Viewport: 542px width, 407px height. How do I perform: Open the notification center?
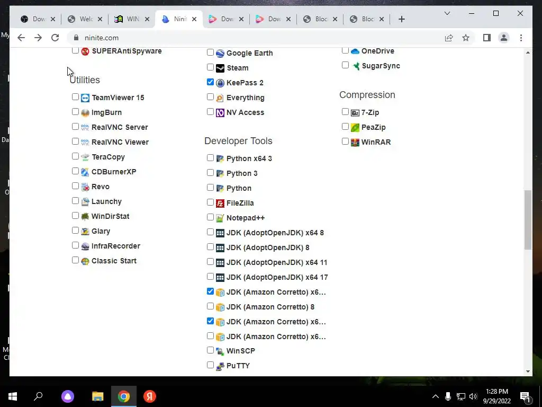[x=526, y=396]
